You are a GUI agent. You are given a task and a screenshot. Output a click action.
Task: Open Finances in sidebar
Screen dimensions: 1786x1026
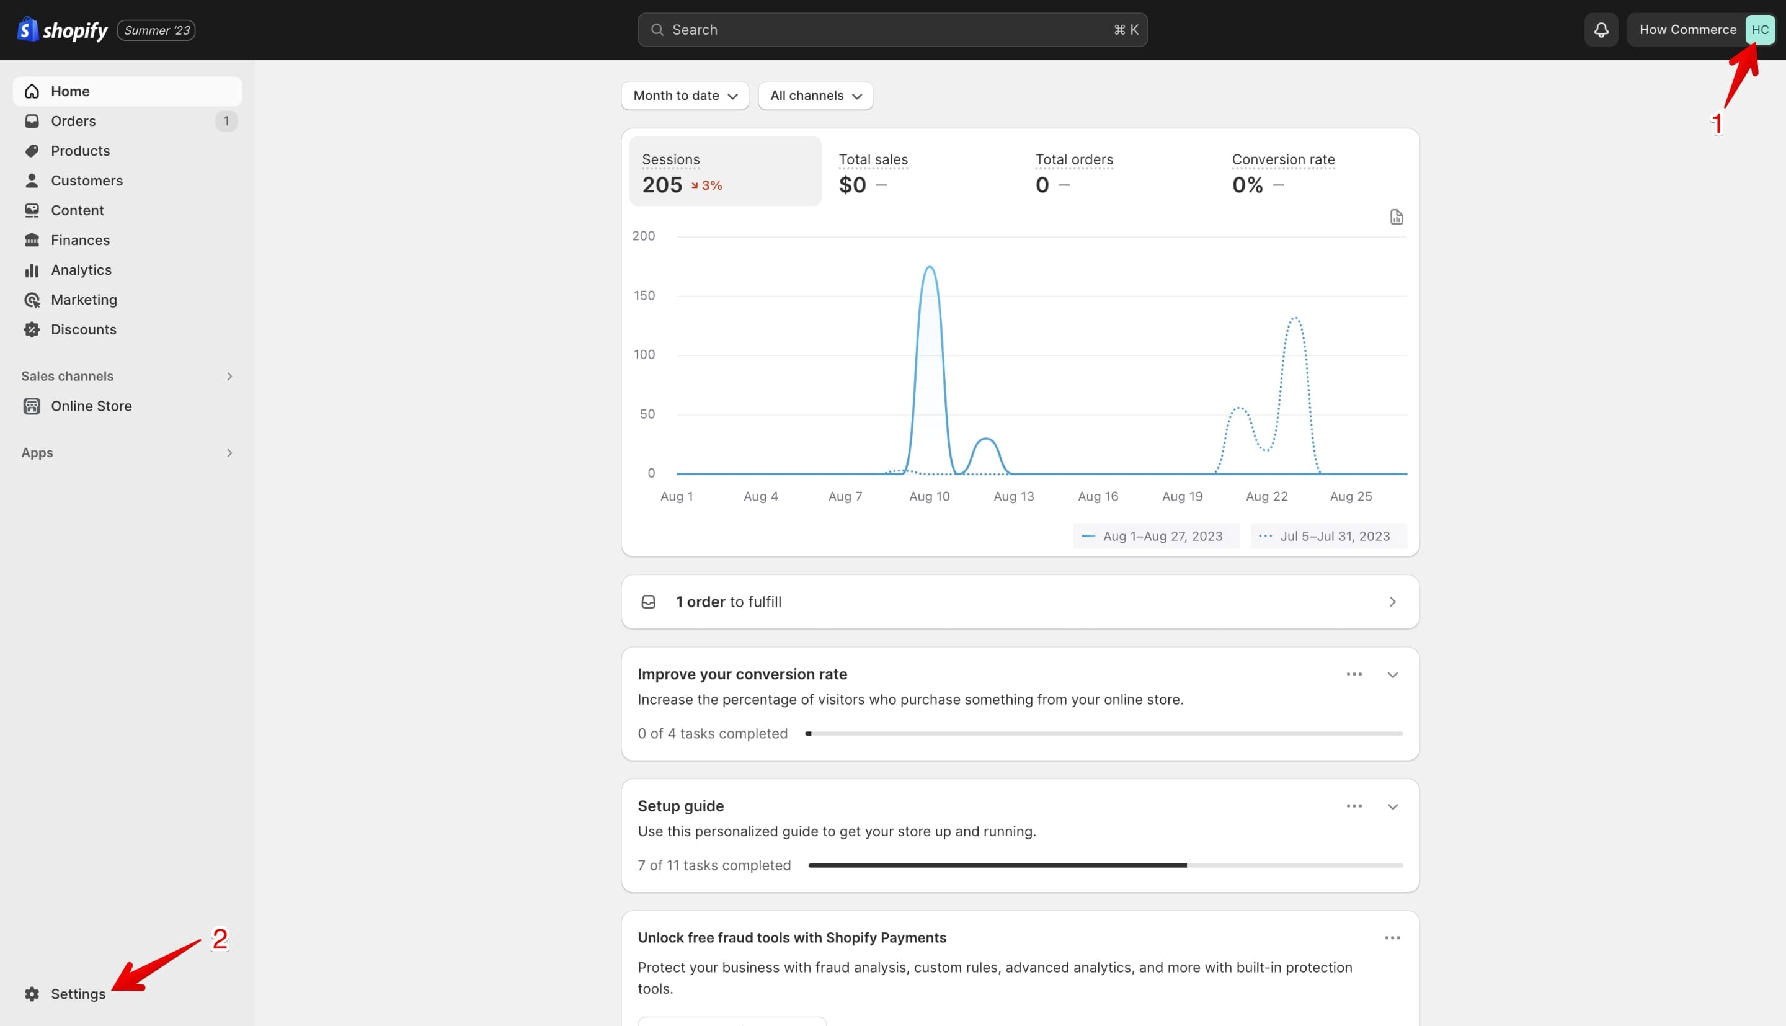[128, 240]
